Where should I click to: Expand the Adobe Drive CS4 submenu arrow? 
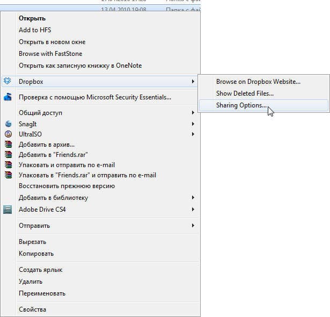click(193, 210)
